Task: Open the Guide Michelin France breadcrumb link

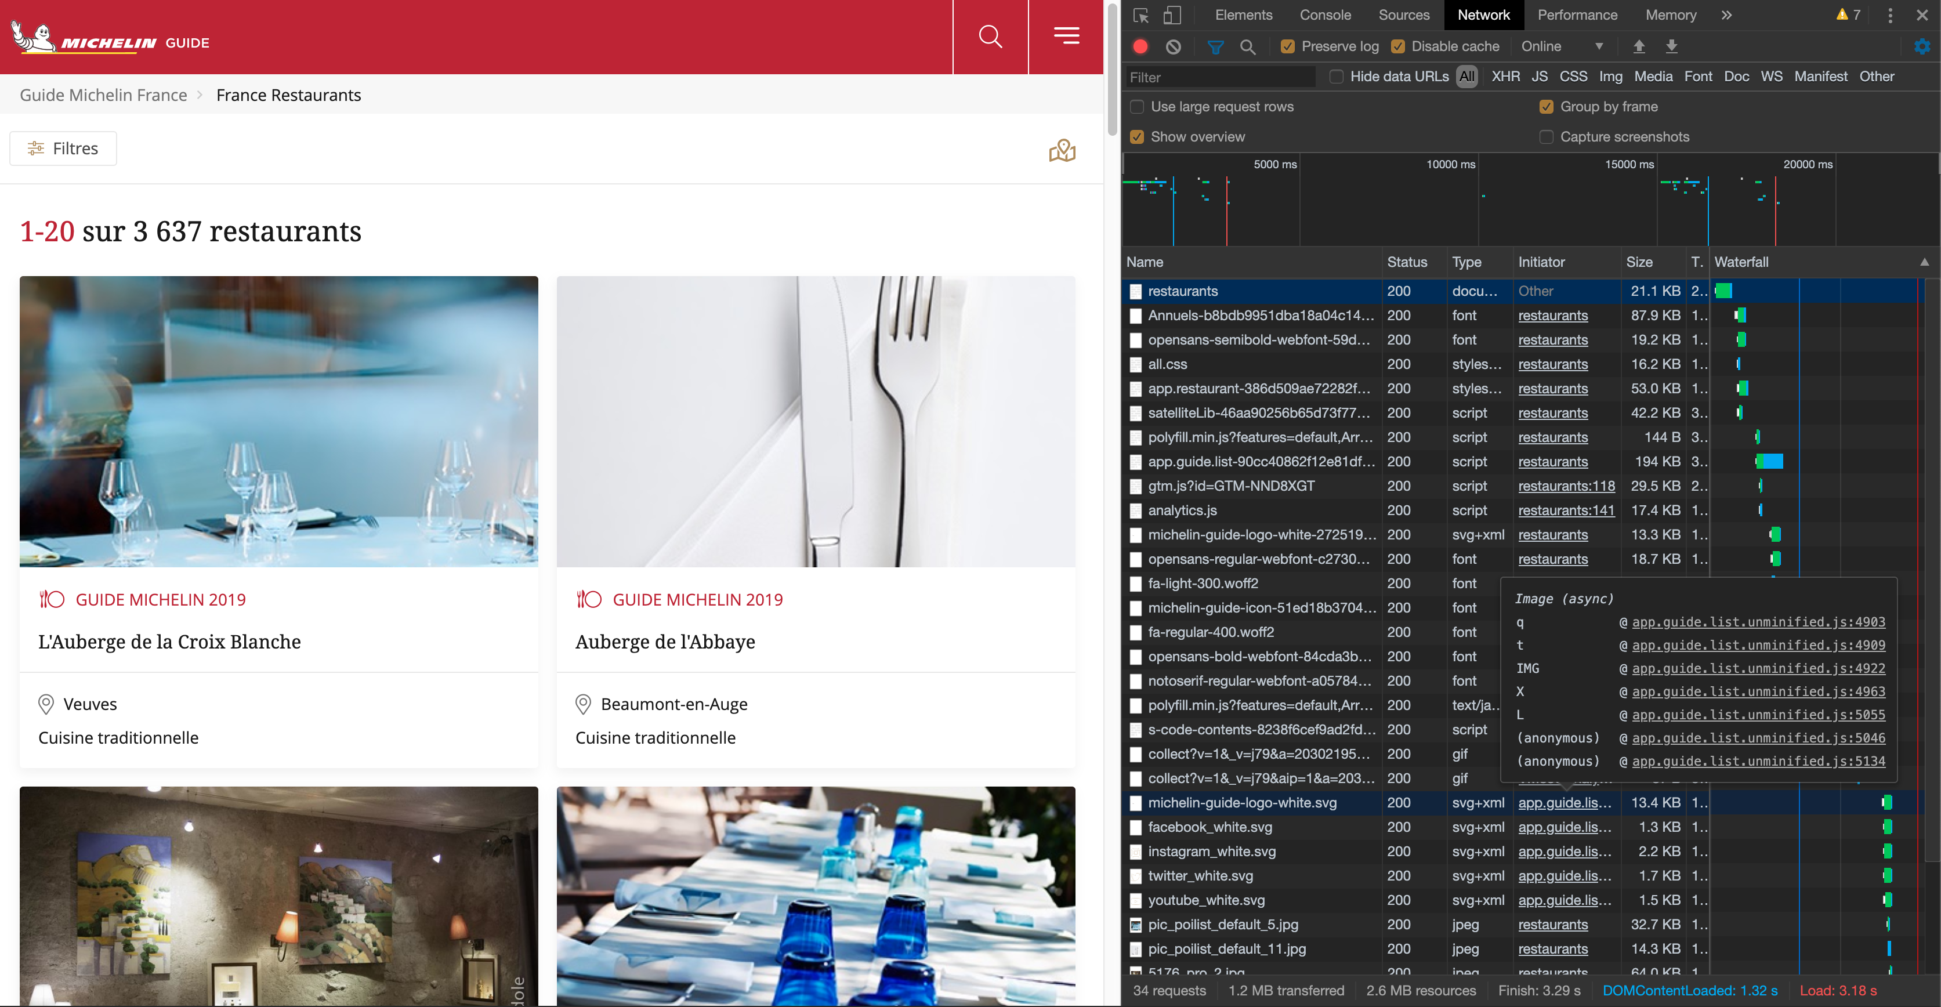Action: pos(103,95)
